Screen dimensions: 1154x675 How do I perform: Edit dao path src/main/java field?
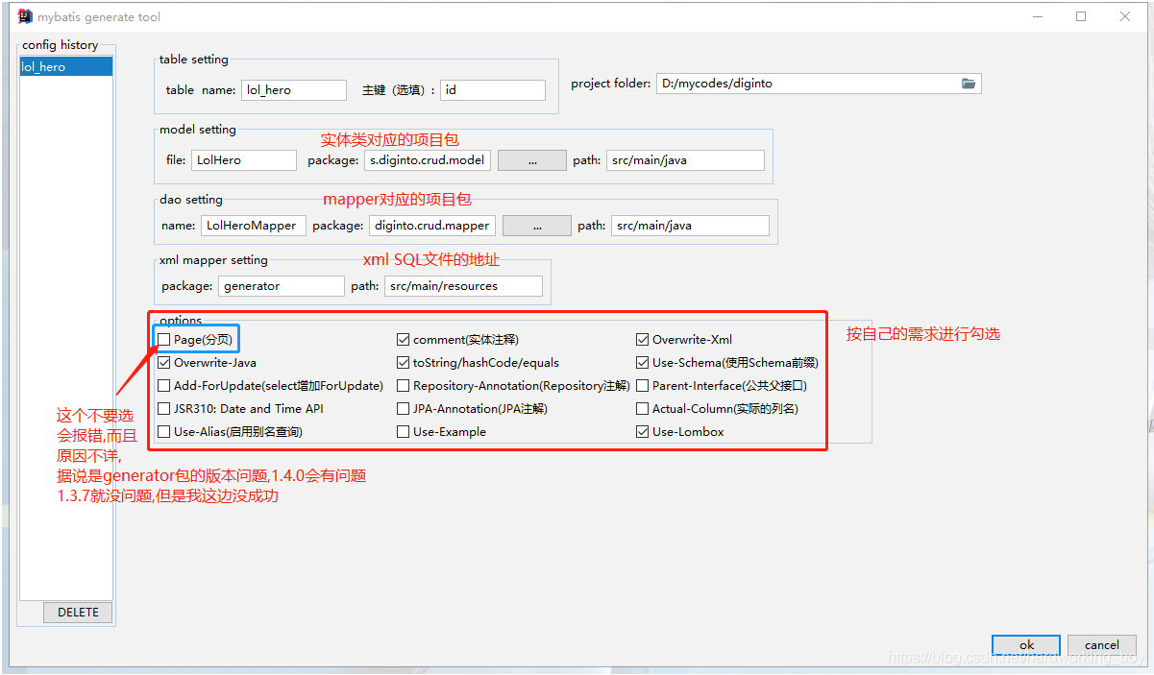690,226
